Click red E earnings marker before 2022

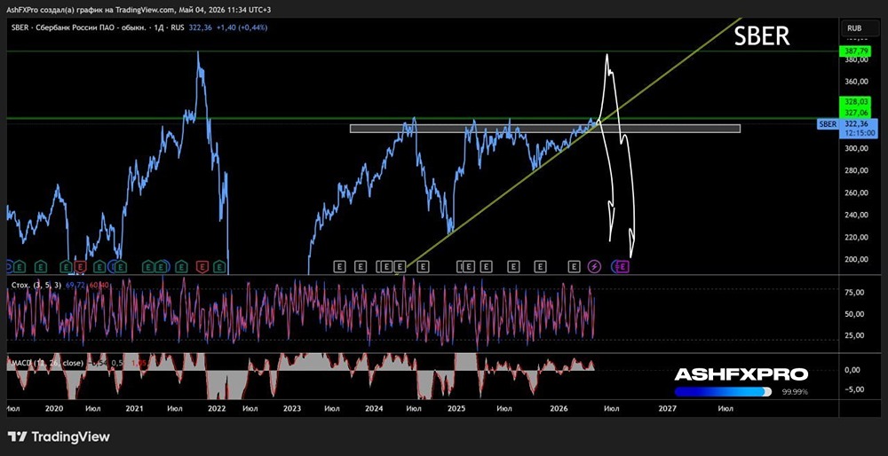tap(202, 266)
